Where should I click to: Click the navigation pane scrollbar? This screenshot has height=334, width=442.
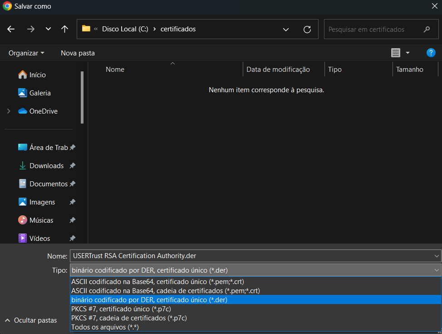click(82, 97)
